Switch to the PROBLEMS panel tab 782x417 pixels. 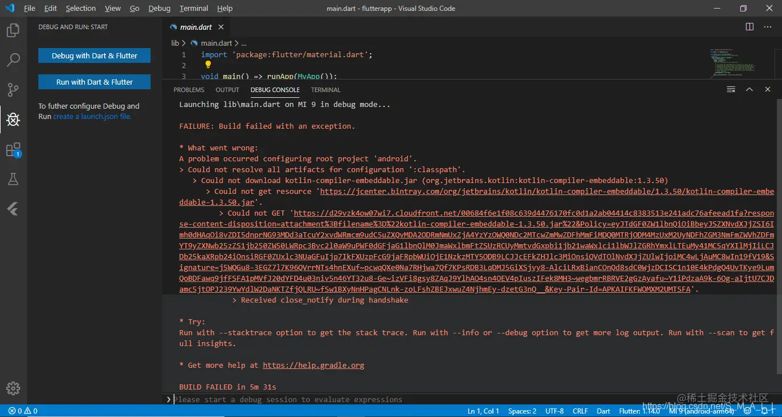(189, 90)
